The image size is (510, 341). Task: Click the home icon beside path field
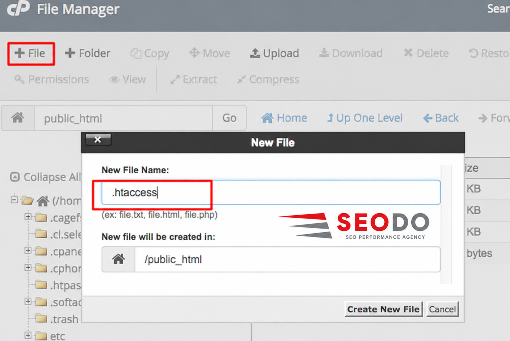click(18, 118)
